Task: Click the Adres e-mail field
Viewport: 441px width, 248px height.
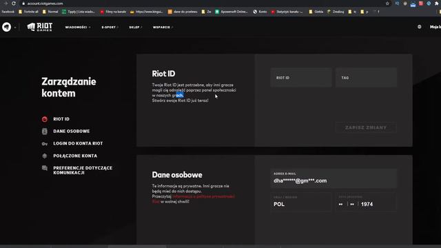Action: point(334,178)
